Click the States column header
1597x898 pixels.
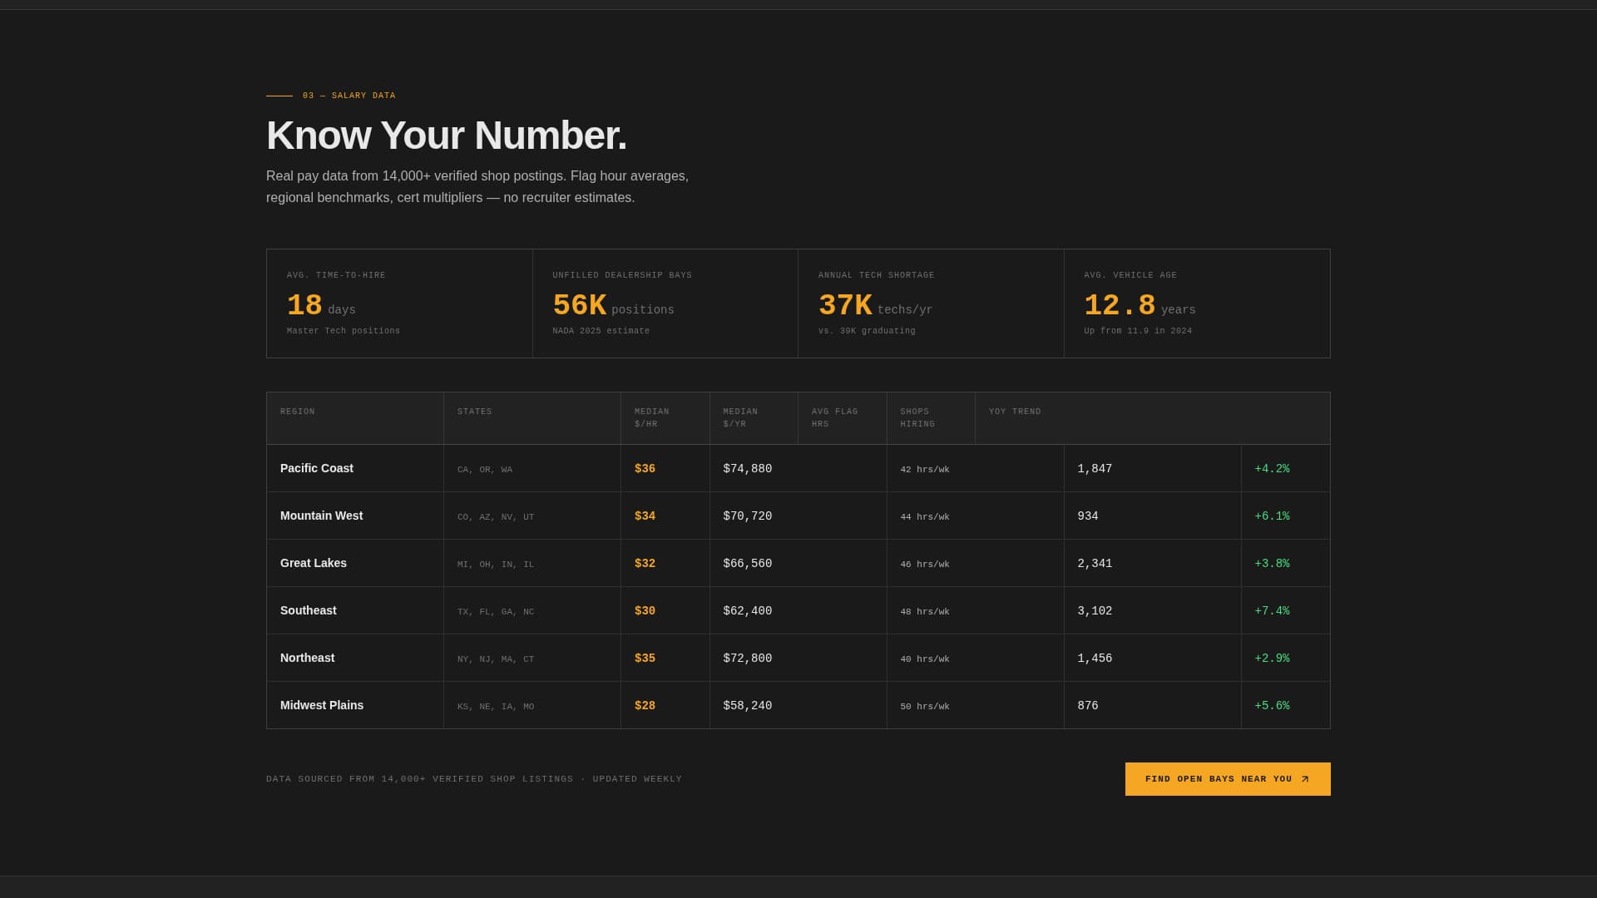(532, 418)
